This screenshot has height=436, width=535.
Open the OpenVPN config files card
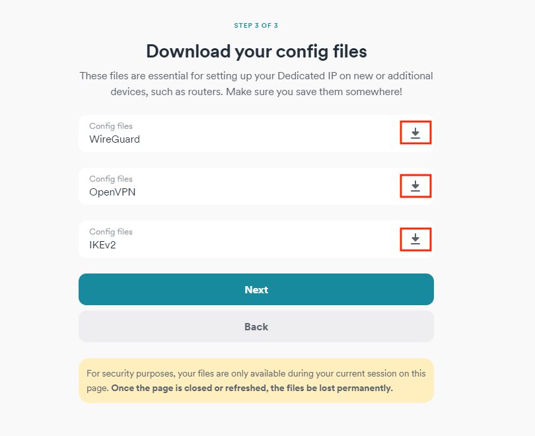pos(256,186)
